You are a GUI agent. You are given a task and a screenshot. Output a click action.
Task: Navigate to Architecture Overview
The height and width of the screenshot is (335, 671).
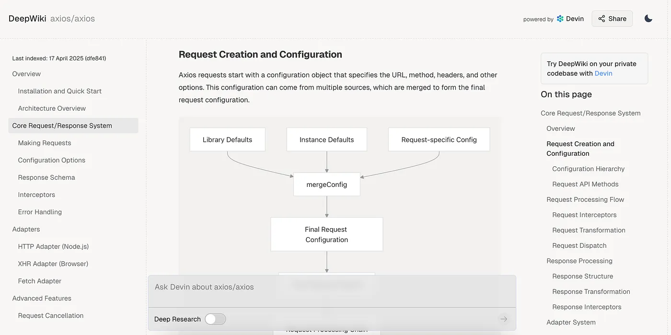click(x=52, y=108)
